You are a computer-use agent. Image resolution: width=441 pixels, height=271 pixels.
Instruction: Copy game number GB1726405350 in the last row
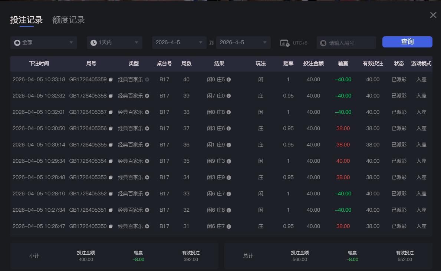[x=110, y=226]
